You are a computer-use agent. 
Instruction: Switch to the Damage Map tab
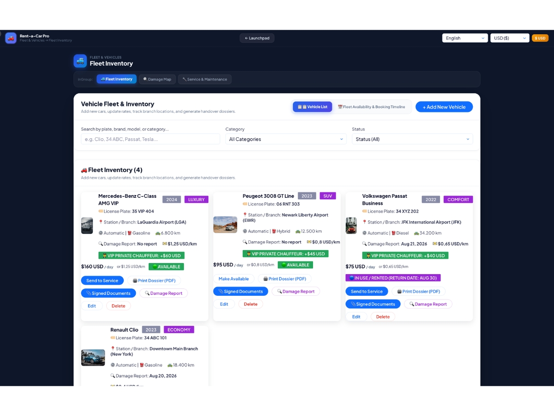coord(157,79)
